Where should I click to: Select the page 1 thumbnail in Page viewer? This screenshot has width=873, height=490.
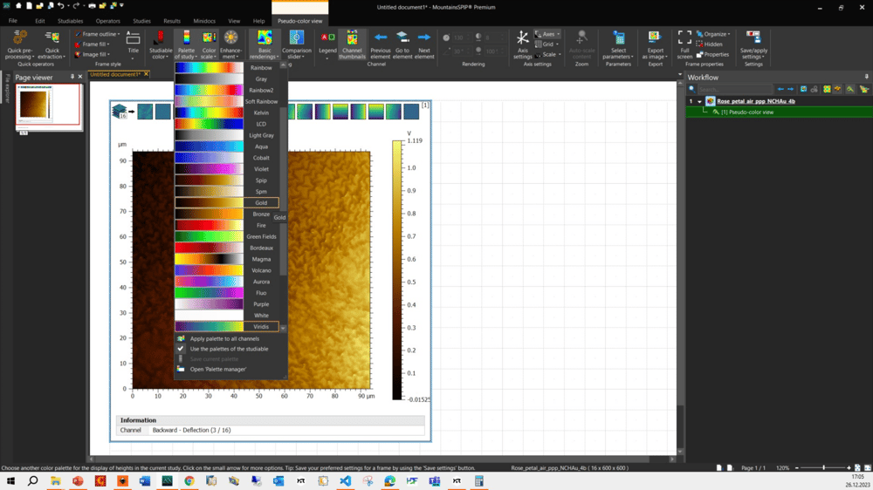point(48,105)
